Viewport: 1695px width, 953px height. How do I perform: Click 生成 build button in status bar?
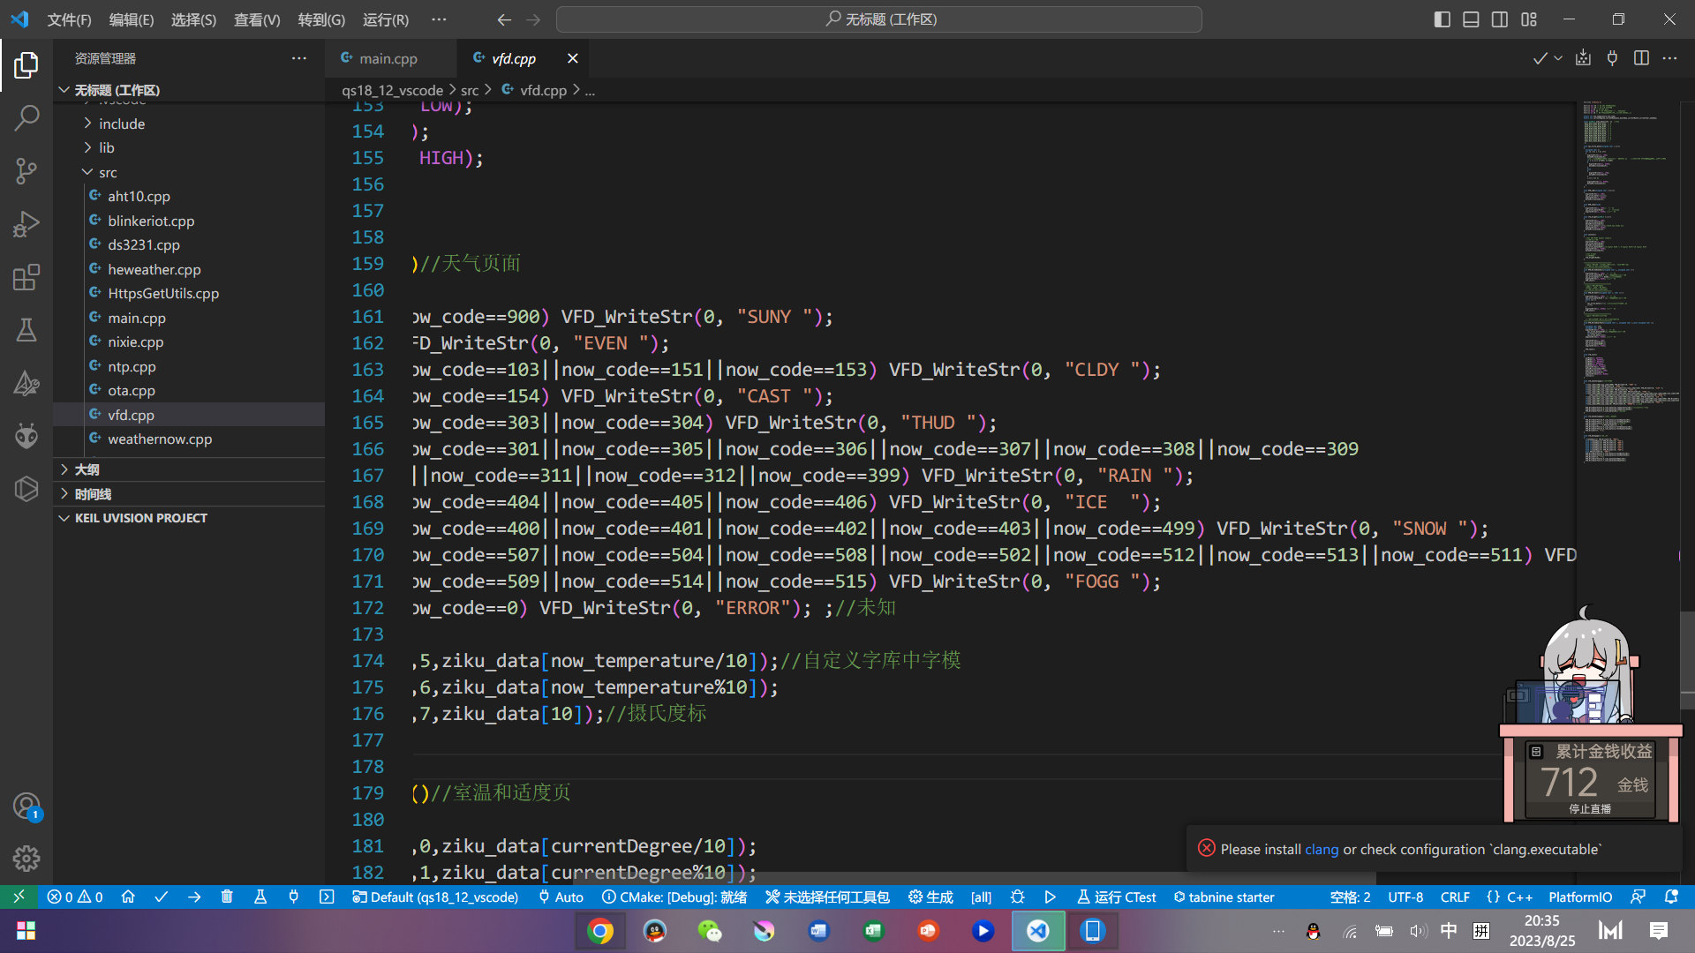(x=930, y=897)
